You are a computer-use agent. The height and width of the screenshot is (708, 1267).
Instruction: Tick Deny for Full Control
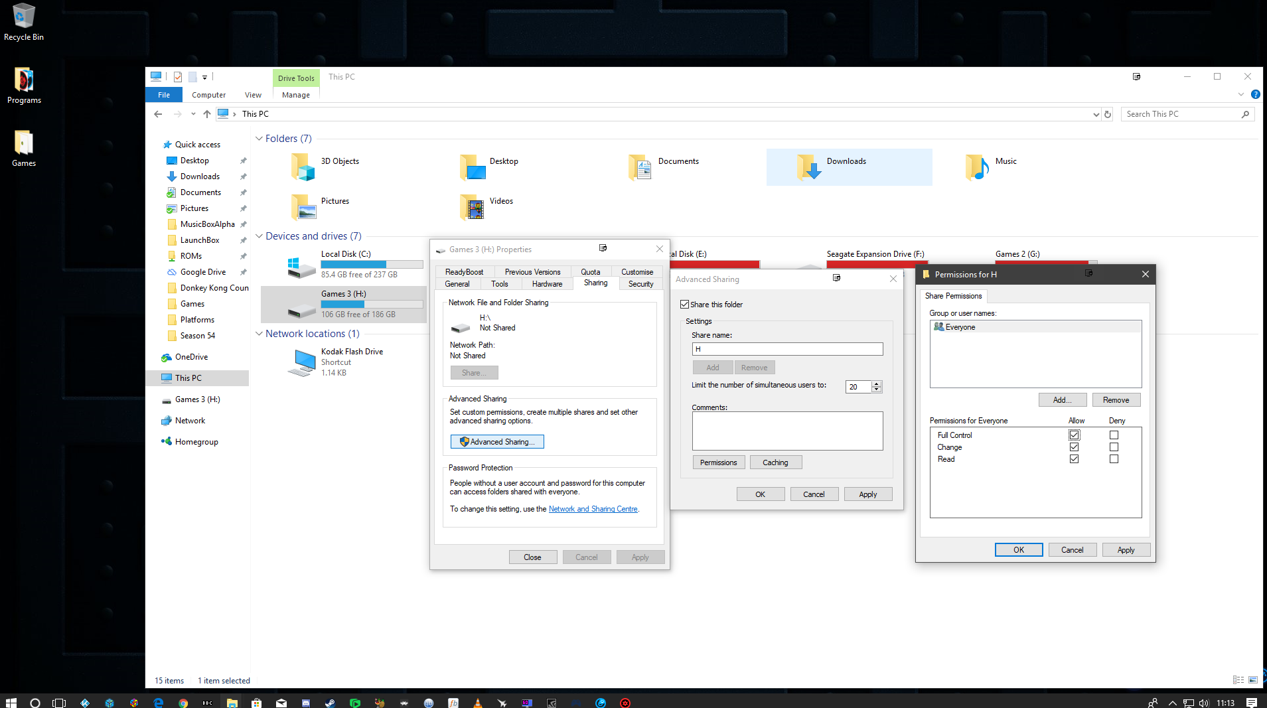(x=1114, y=435)
